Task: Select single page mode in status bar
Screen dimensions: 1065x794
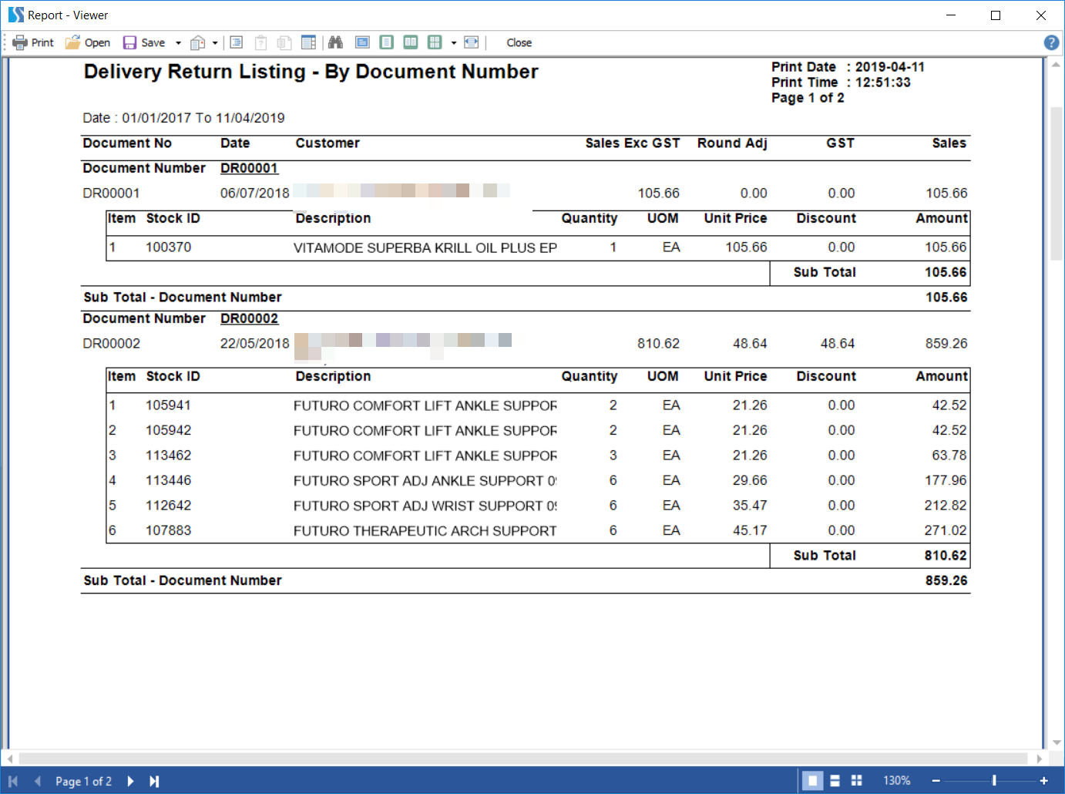Action: pyautogui.click(x=812, y=781)
